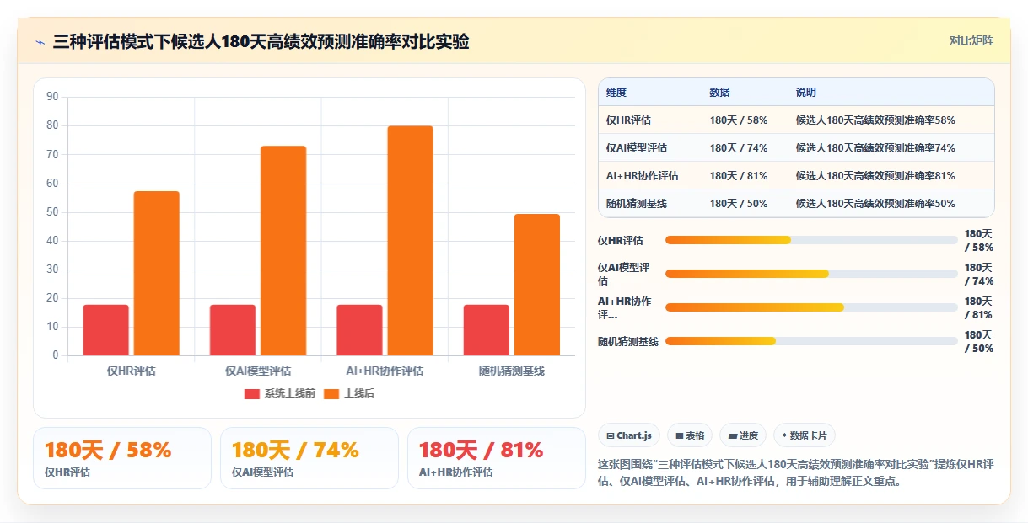Click table cell 180天 / 58%

(x=739, y=120)
